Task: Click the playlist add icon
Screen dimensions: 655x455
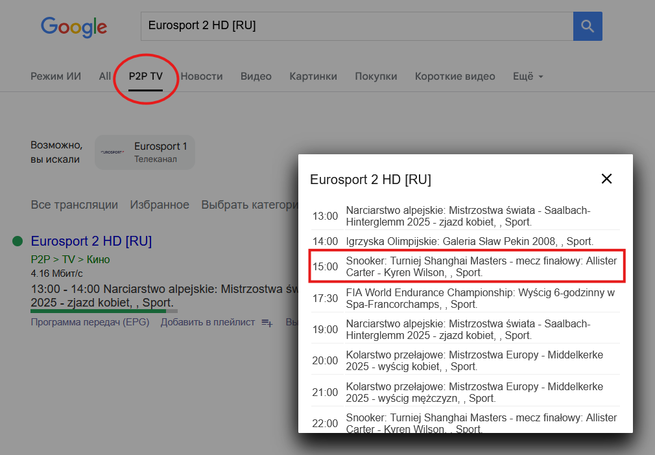Action: click(x=267, y=323)
